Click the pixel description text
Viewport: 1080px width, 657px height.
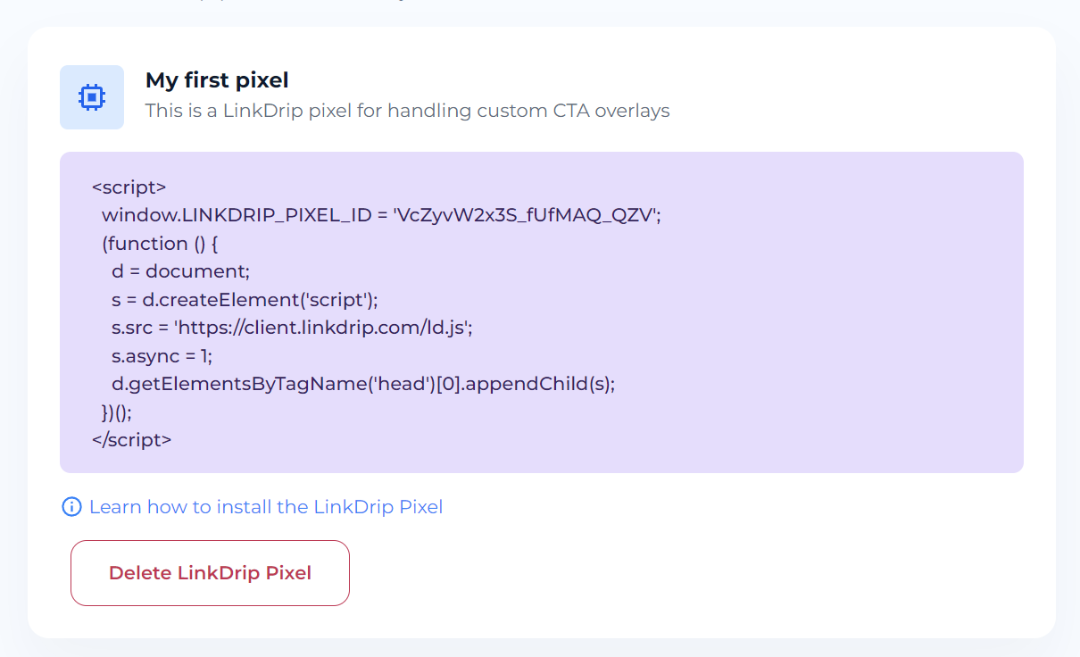click(408, 110)
